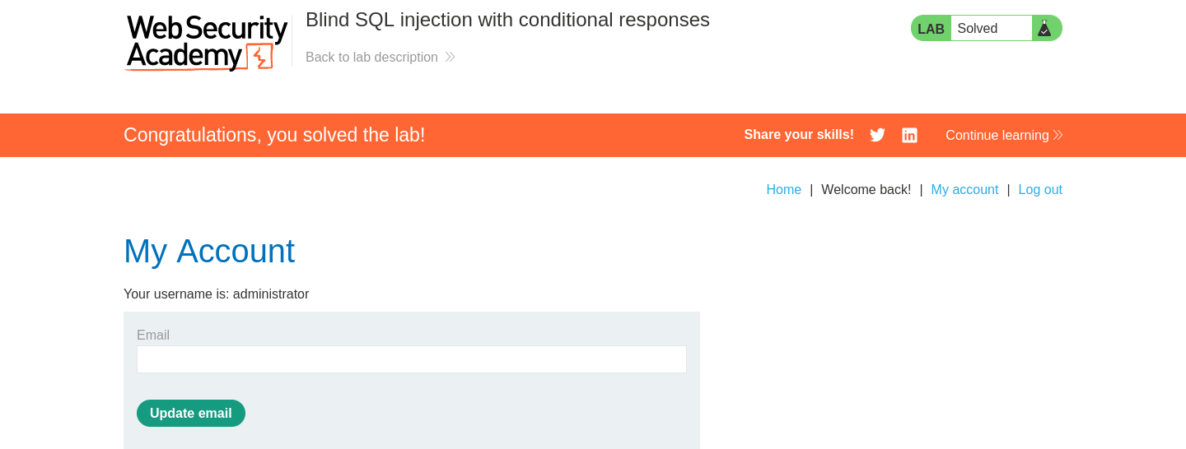
Task: Share on LinkedIn via its icon
Action: 909,135
